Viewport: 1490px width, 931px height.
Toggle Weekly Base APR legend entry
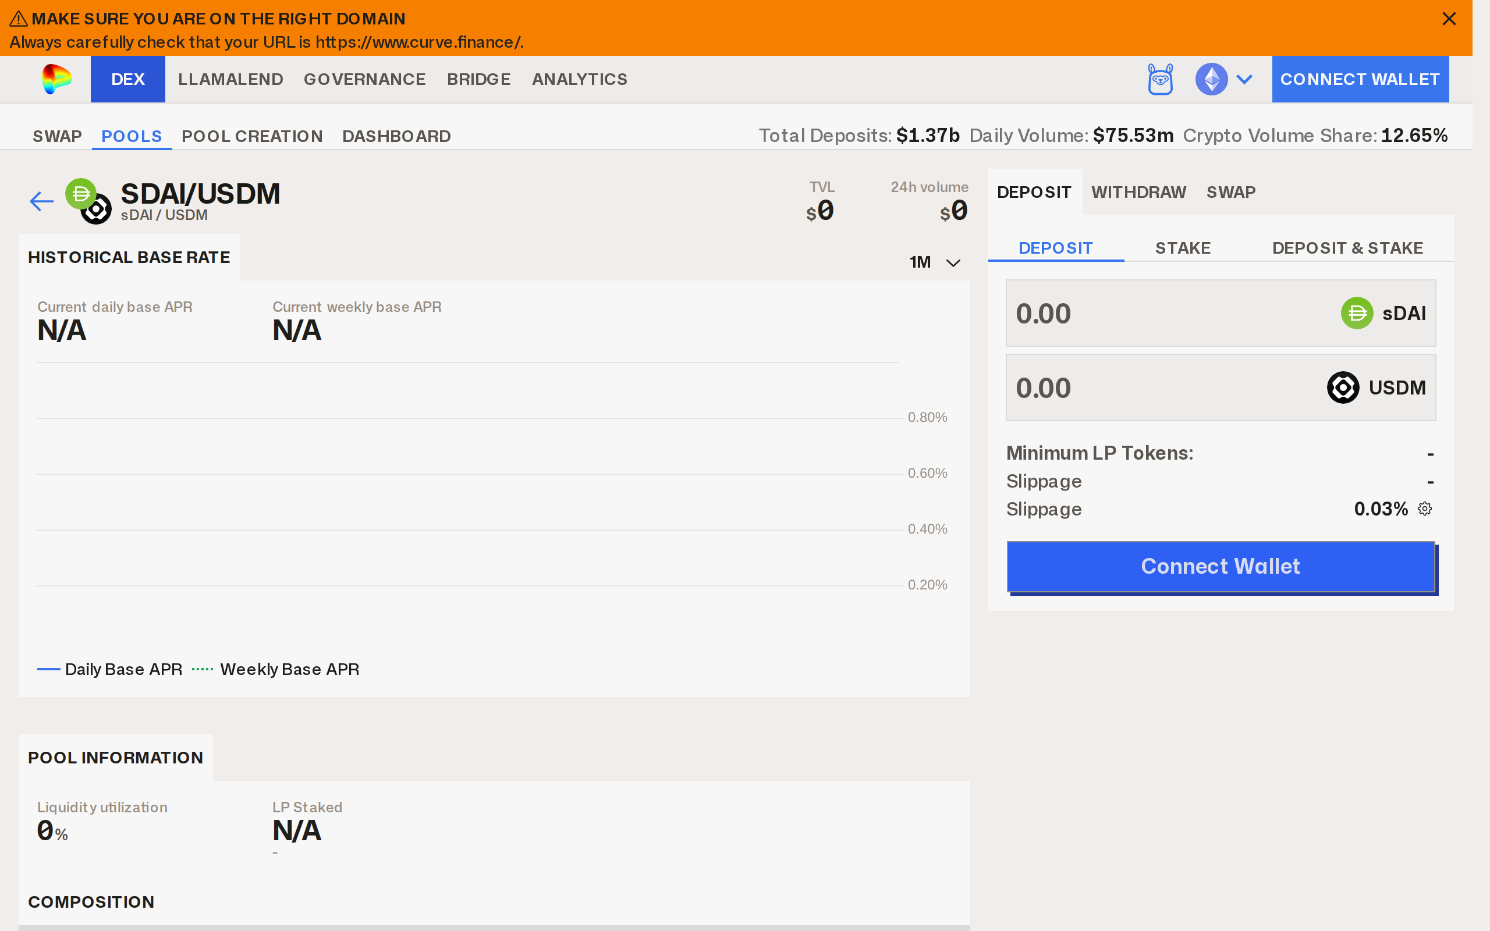point(276,669)
